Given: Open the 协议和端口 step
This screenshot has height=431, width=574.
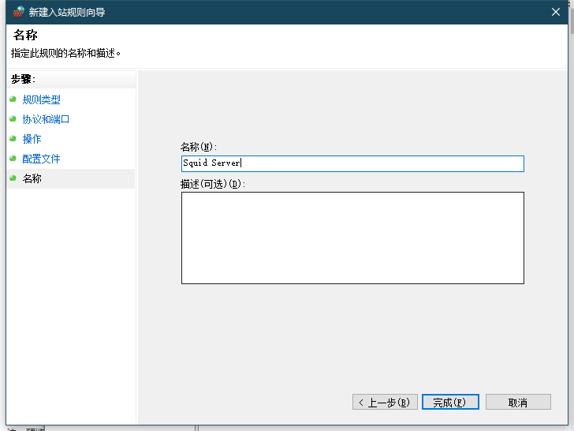Looking at the screenshot, I should (46, 119).
